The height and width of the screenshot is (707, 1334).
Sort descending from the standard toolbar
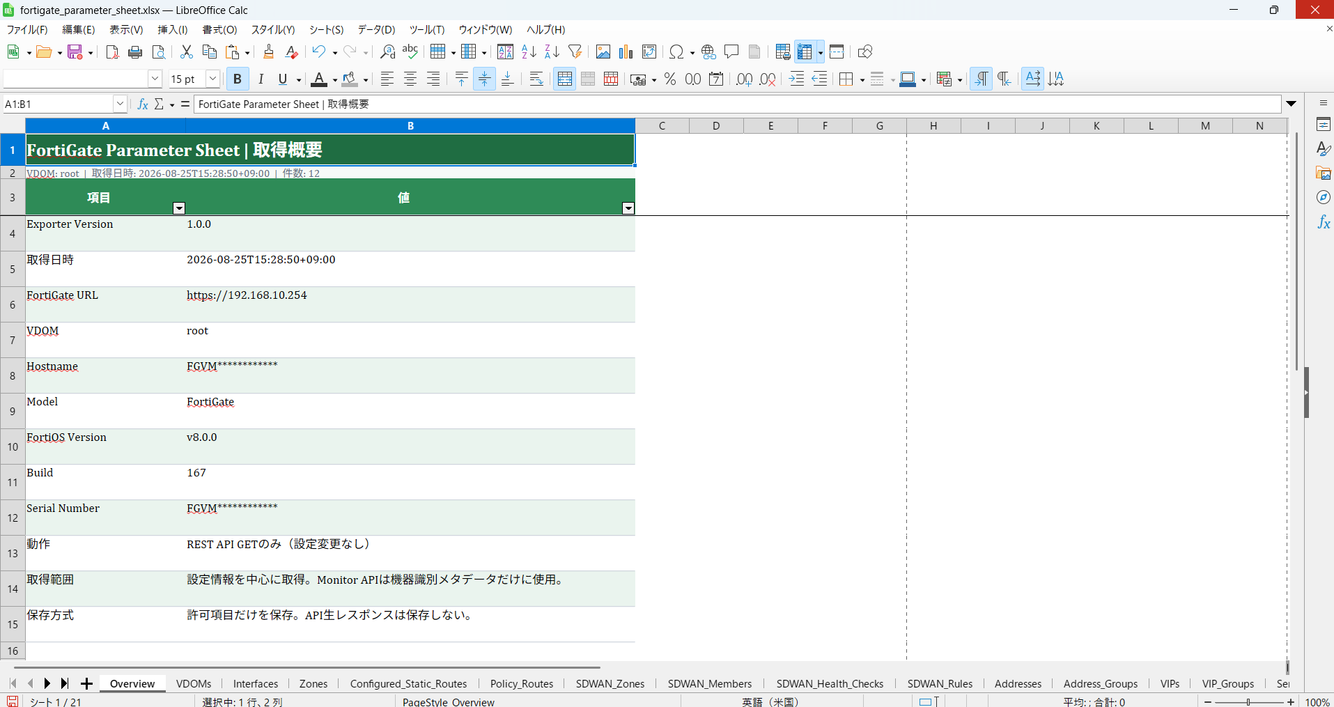[552, 52]
